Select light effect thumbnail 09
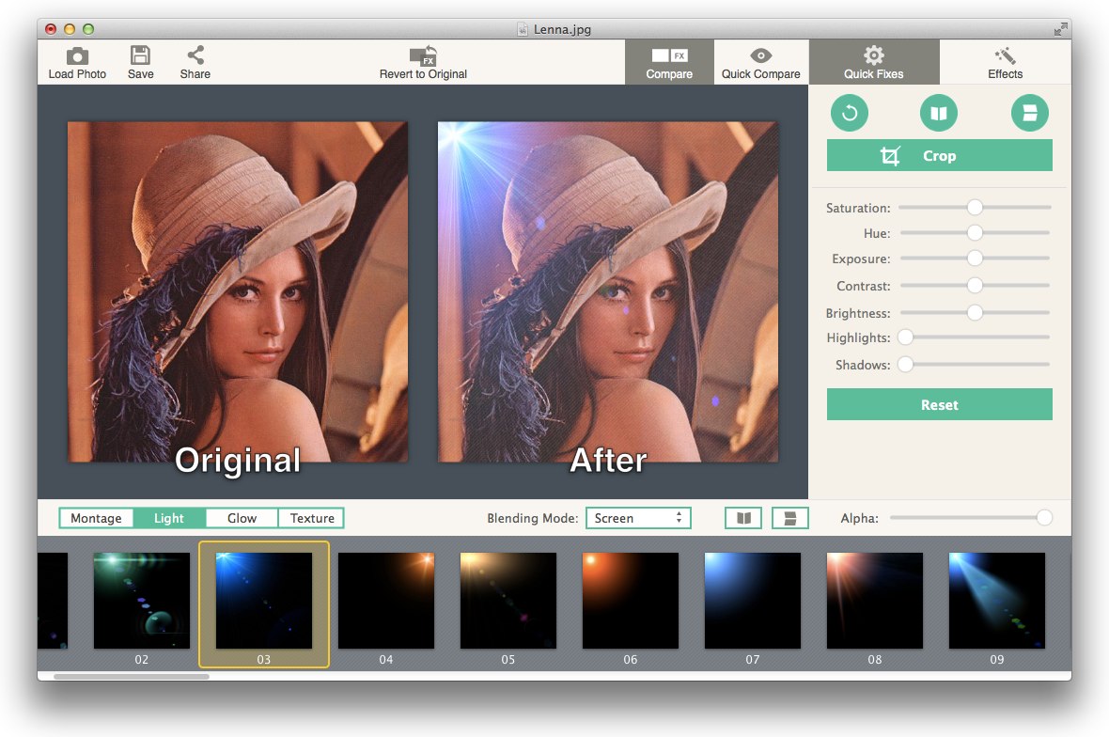 [x=996, y=601]
